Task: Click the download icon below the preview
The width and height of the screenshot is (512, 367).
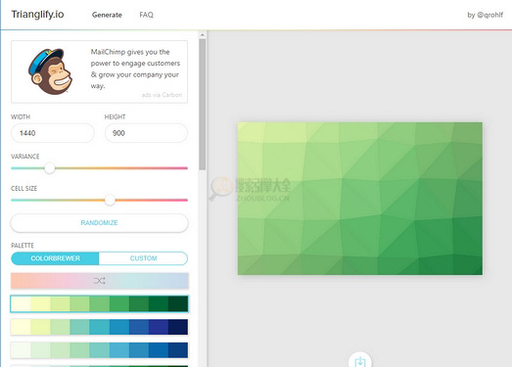Action: [360, 360]
